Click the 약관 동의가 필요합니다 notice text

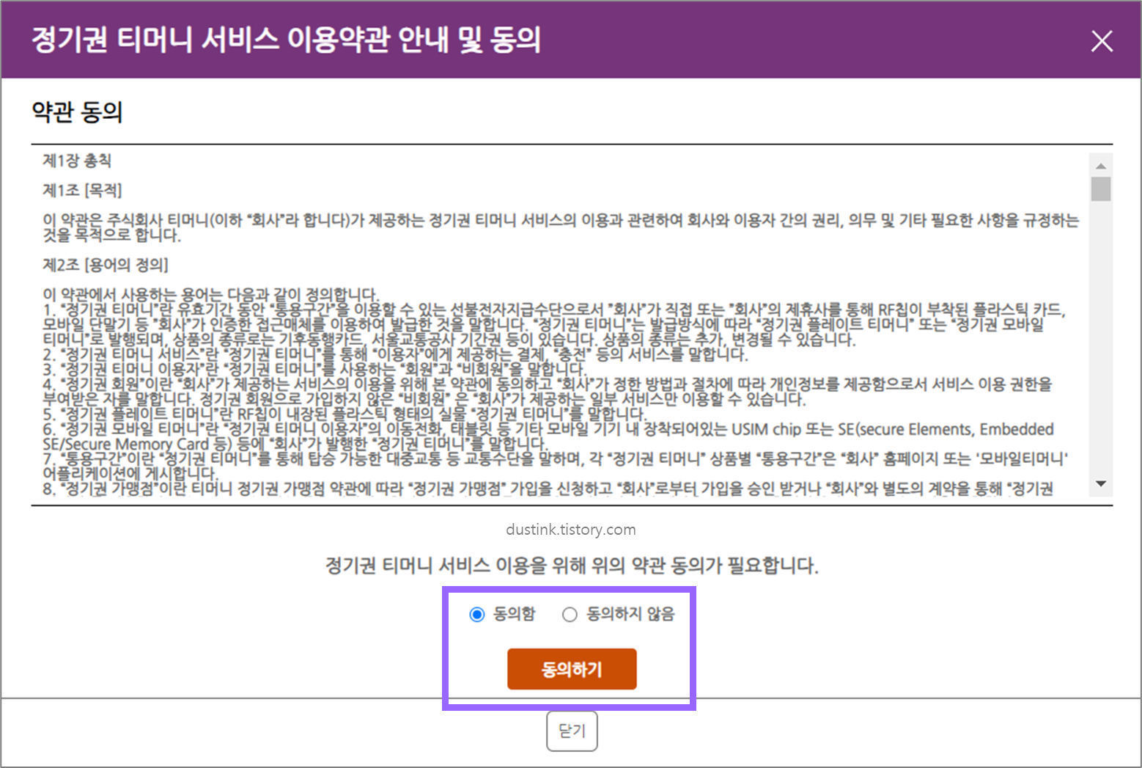click(572, 566)
